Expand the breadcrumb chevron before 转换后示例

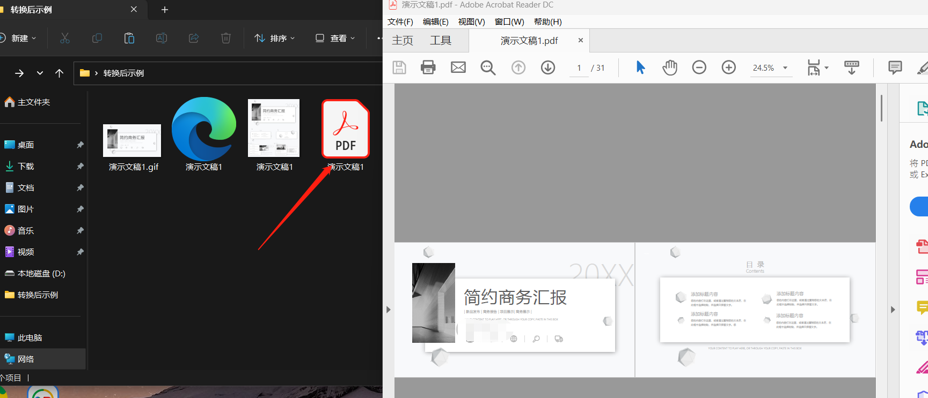pyautogui.click(x=96, y=73)
